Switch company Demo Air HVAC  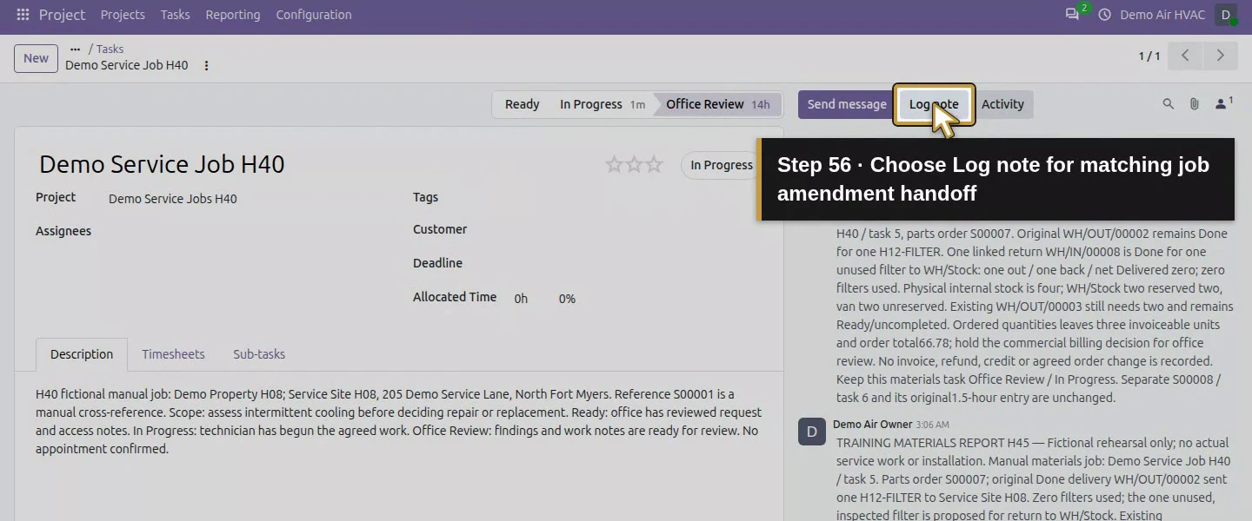click(x=1162, y=15)
